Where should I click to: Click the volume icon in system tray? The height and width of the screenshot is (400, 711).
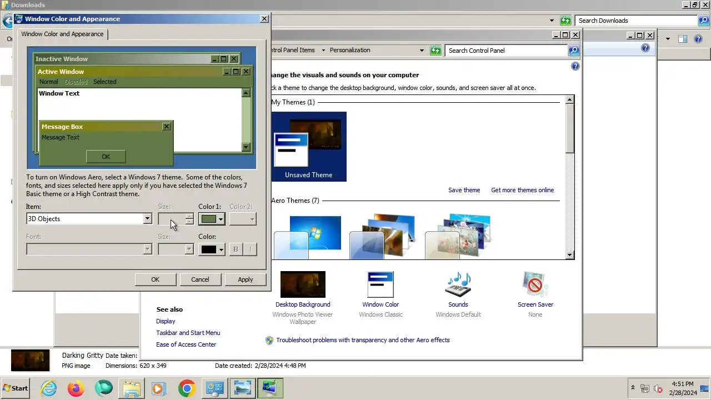pyautogui.click(x=658, y=388)
